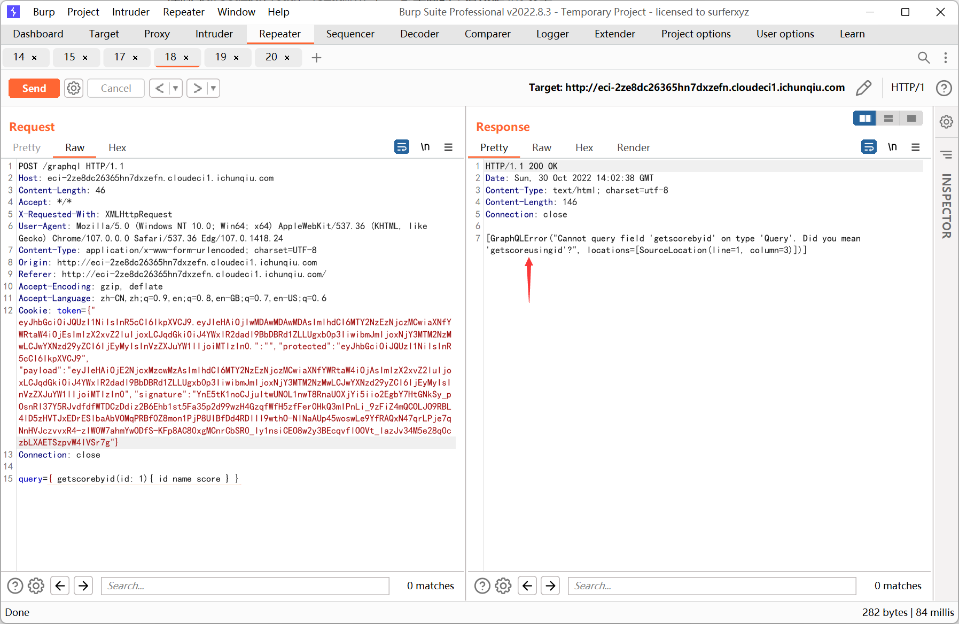
Task: Go to previous response search match
Action: click(527, 586)
